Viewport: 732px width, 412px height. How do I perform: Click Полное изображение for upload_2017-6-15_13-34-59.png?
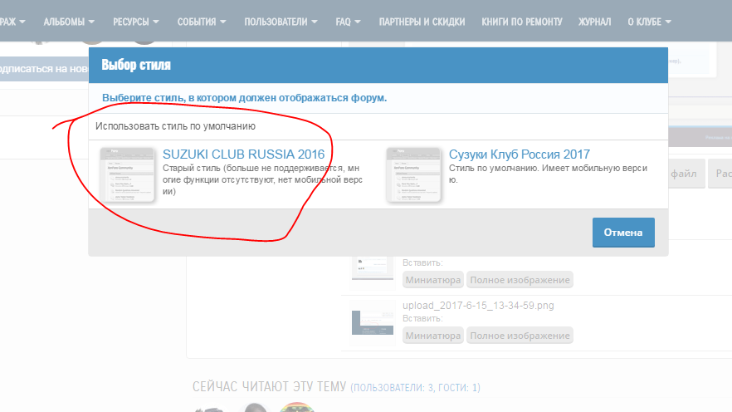(520, 336)
